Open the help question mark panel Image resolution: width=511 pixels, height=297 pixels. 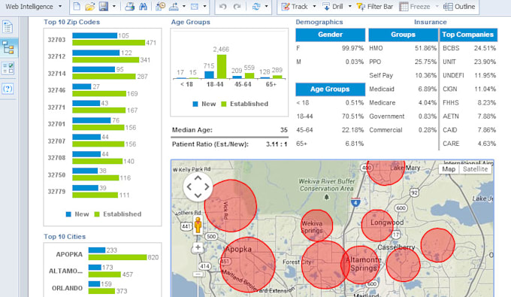coord(8,89)
